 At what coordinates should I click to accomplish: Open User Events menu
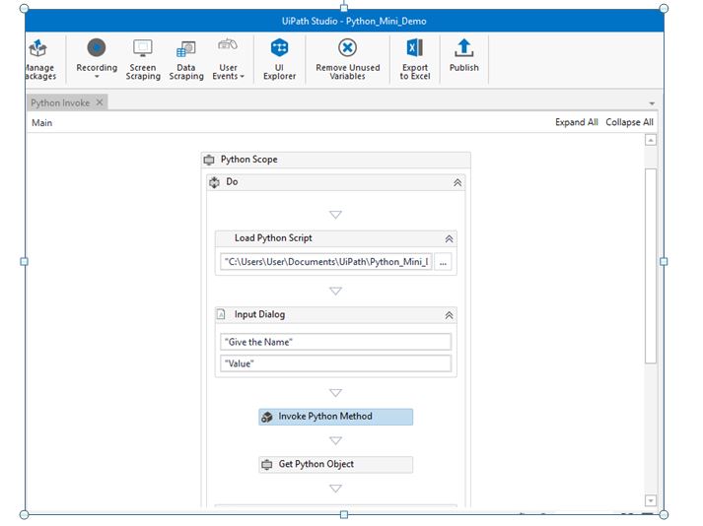click(x=228, y=59)
